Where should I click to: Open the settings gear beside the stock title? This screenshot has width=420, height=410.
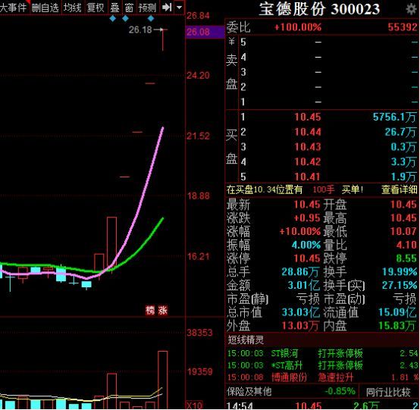[412, 9]
